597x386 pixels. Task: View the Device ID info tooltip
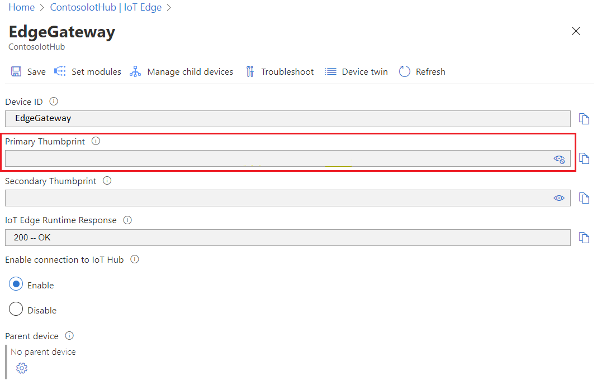click(x=53, y=102)
